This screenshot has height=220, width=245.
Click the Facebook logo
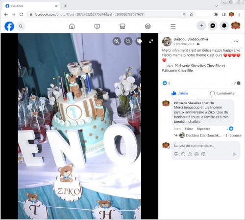point(9,26)
